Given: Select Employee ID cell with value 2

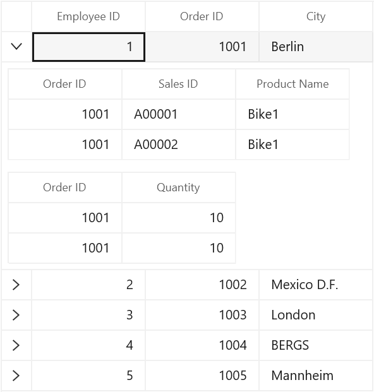Looking at the screenshot, I should (x=88, y=285).
